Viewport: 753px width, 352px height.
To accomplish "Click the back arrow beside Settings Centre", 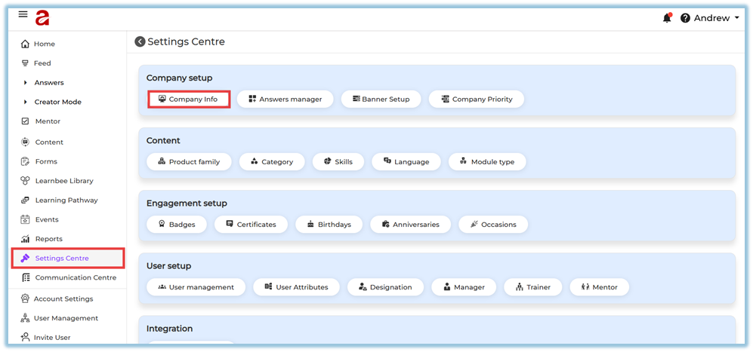I will coord(140,42).
